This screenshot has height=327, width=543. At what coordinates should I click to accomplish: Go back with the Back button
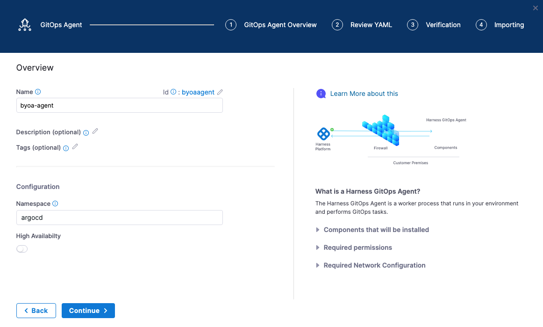(x=36, y=311)
